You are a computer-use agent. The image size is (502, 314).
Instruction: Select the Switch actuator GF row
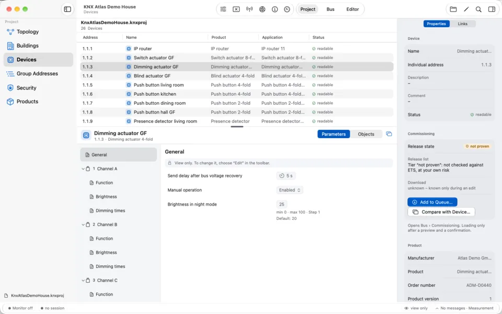(236, 58)
